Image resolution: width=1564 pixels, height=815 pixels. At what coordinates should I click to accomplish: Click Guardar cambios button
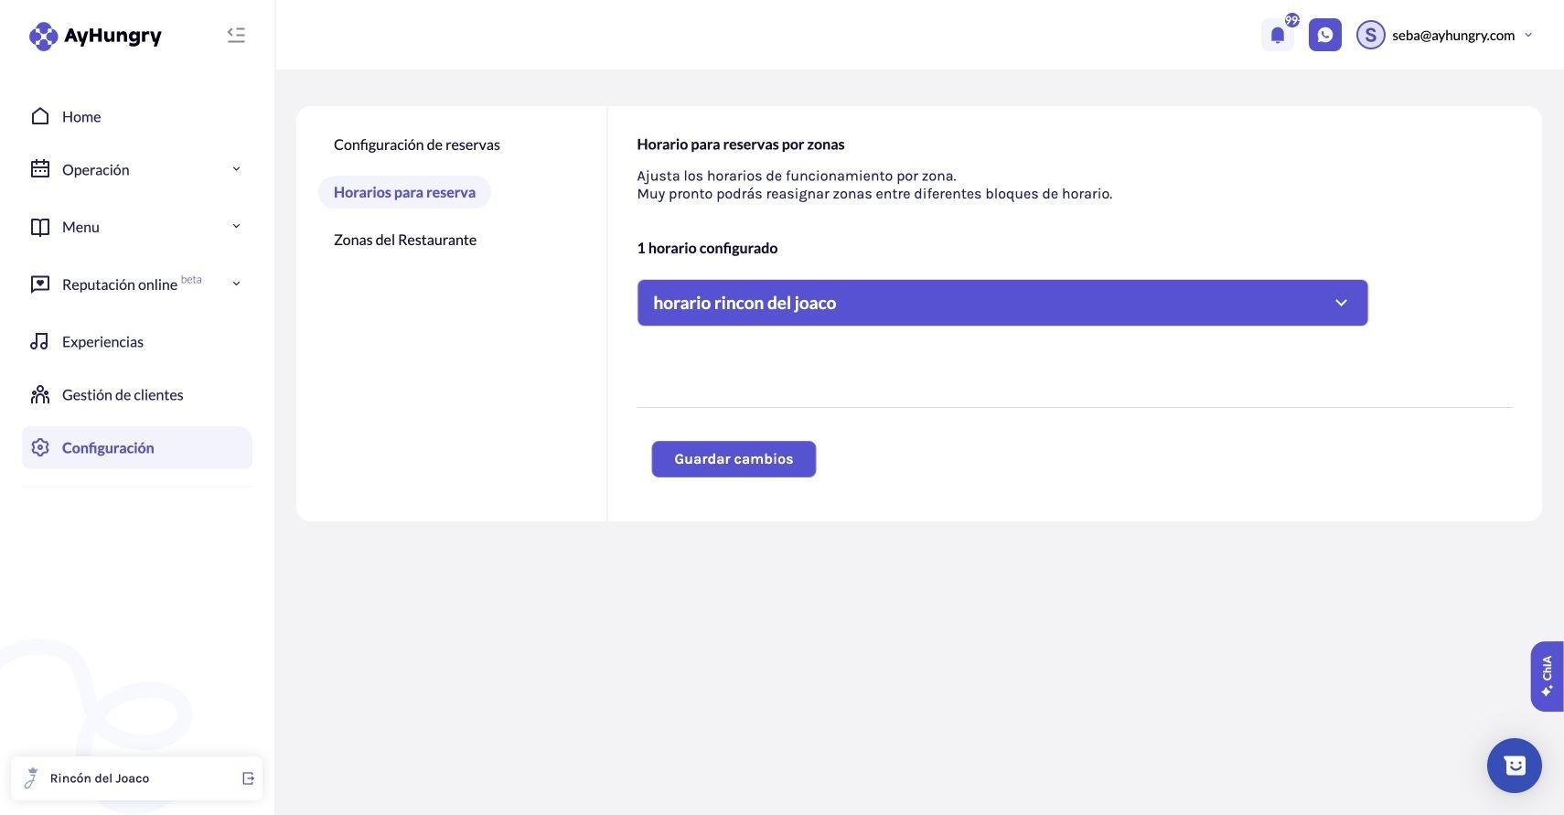[734, 459]
